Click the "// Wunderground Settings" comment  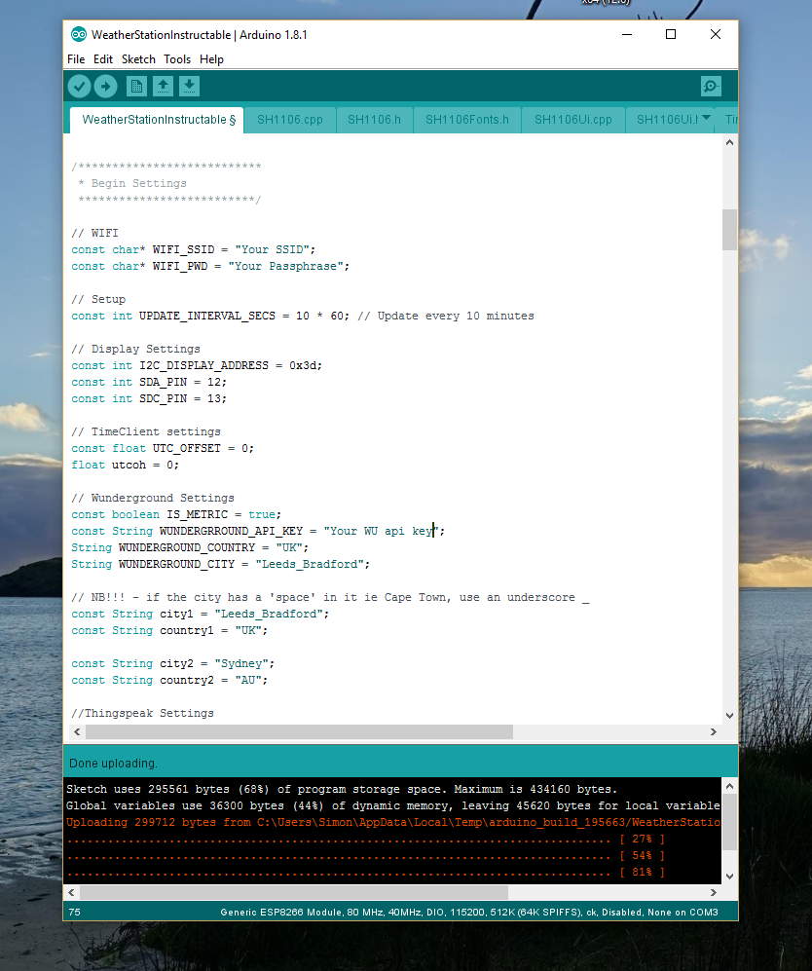click(x=153, y=498)
